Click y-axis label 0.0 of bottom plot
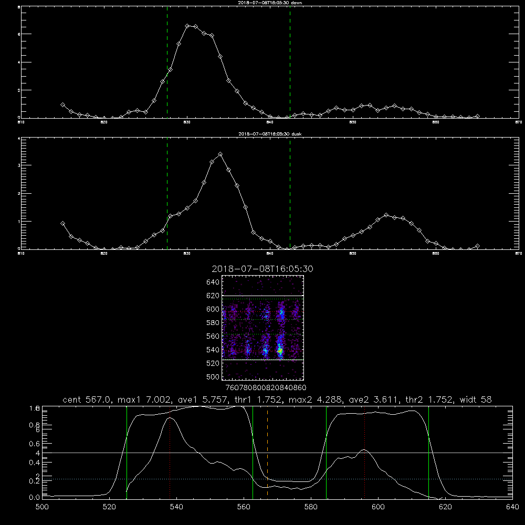The image size is (525, 525). [35, 498]
